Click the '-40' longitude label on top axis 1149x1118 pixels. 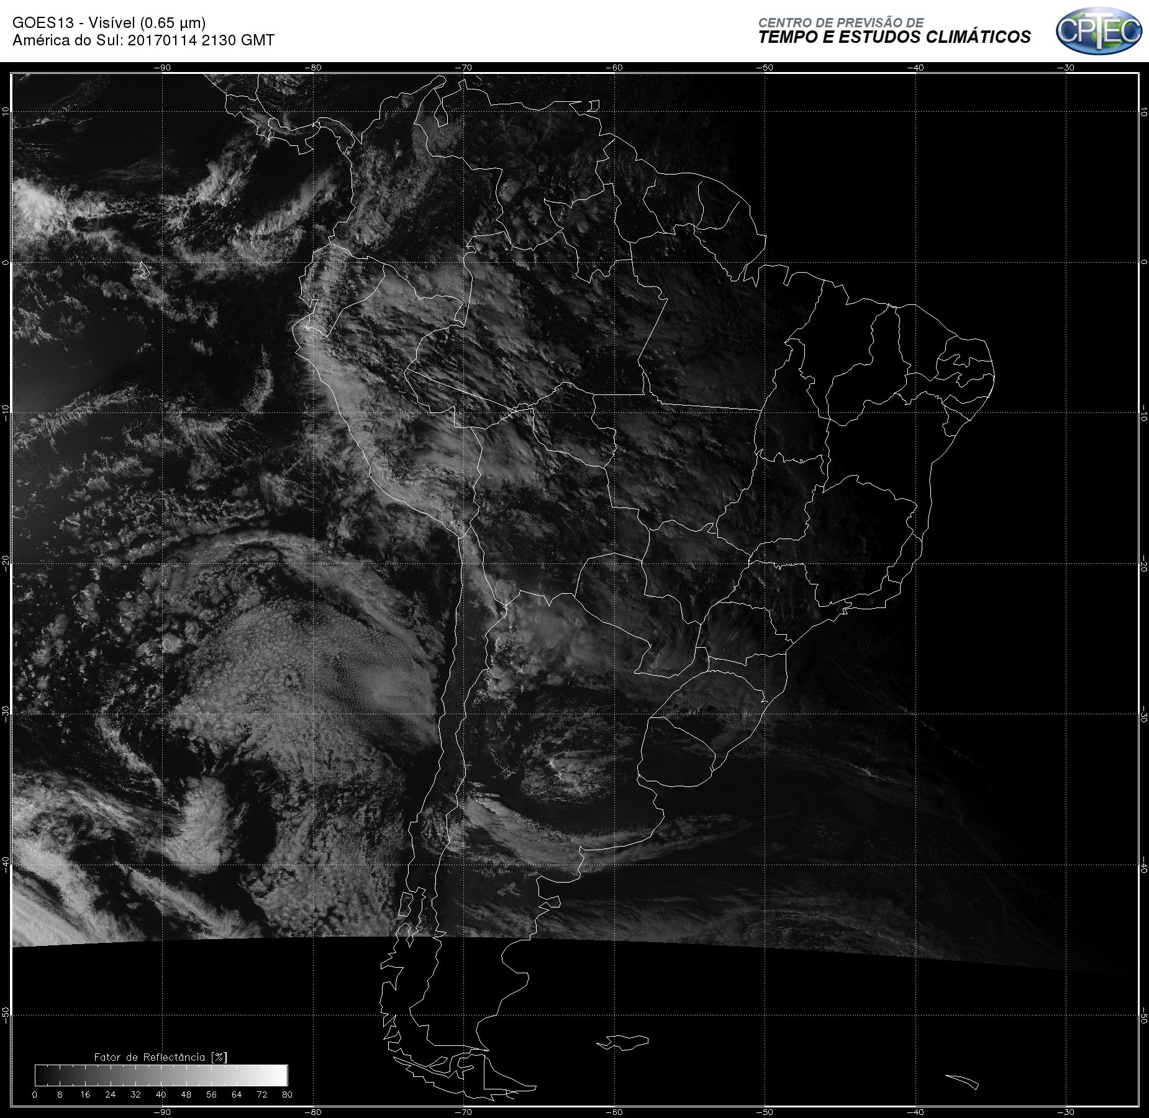(915, 68)
